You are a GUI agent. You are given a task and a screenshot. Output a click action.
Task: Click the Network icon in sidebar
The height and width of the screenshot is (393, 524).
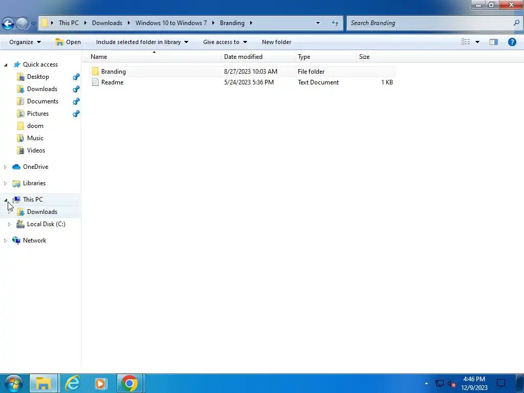pyautogui.click(x=16, y=241)
